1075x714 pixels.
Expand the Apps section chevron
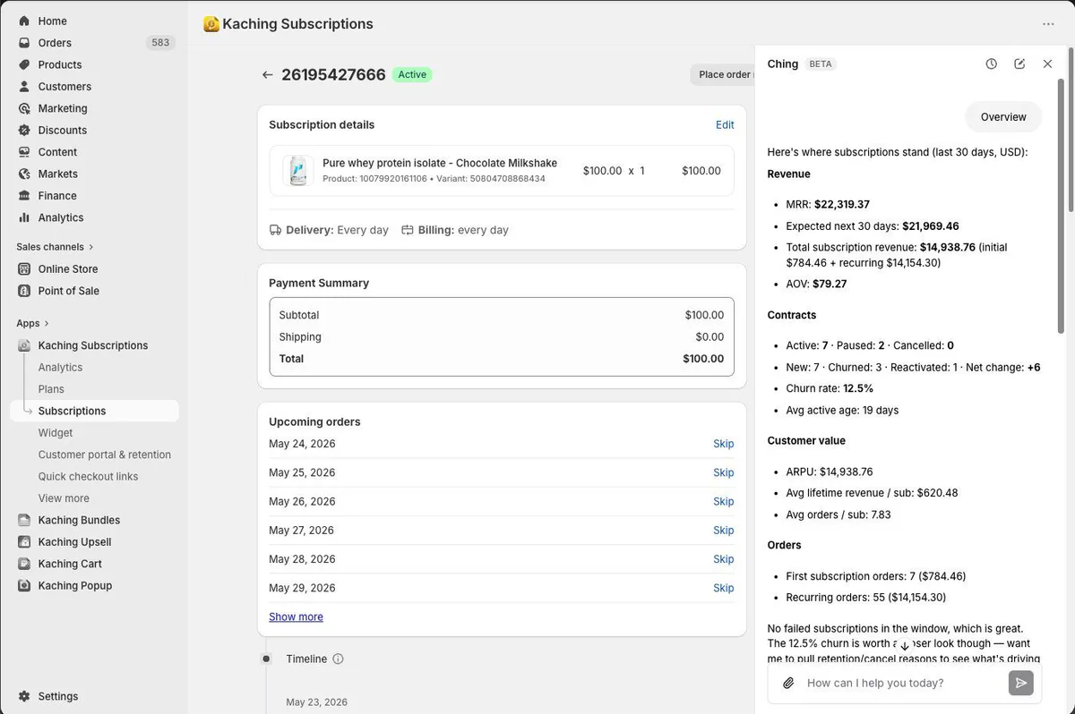47,323
